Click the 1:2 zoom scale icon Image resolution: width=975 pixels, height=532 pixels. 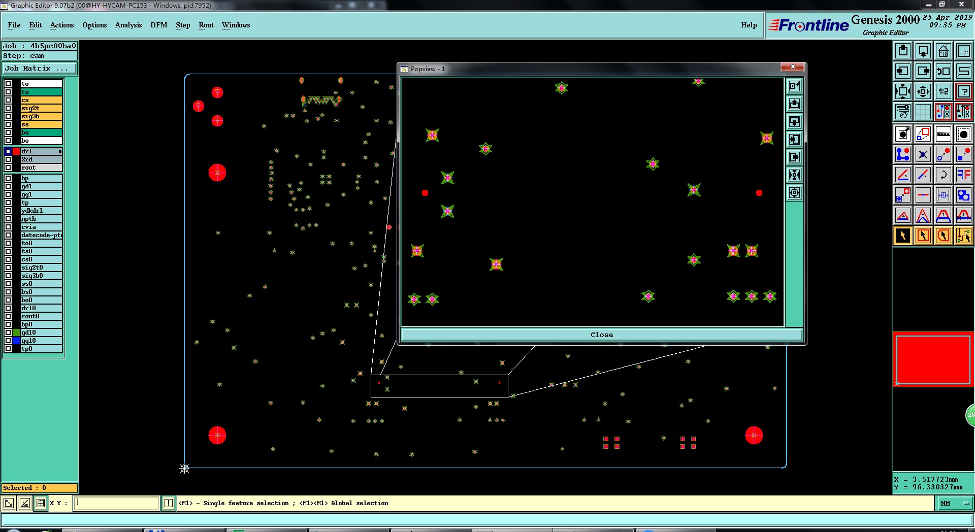coord(943,91)
